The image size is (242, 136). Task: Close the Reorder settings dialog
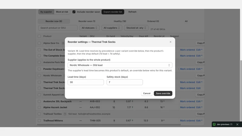pyautogui.click(x=170, y=42)
